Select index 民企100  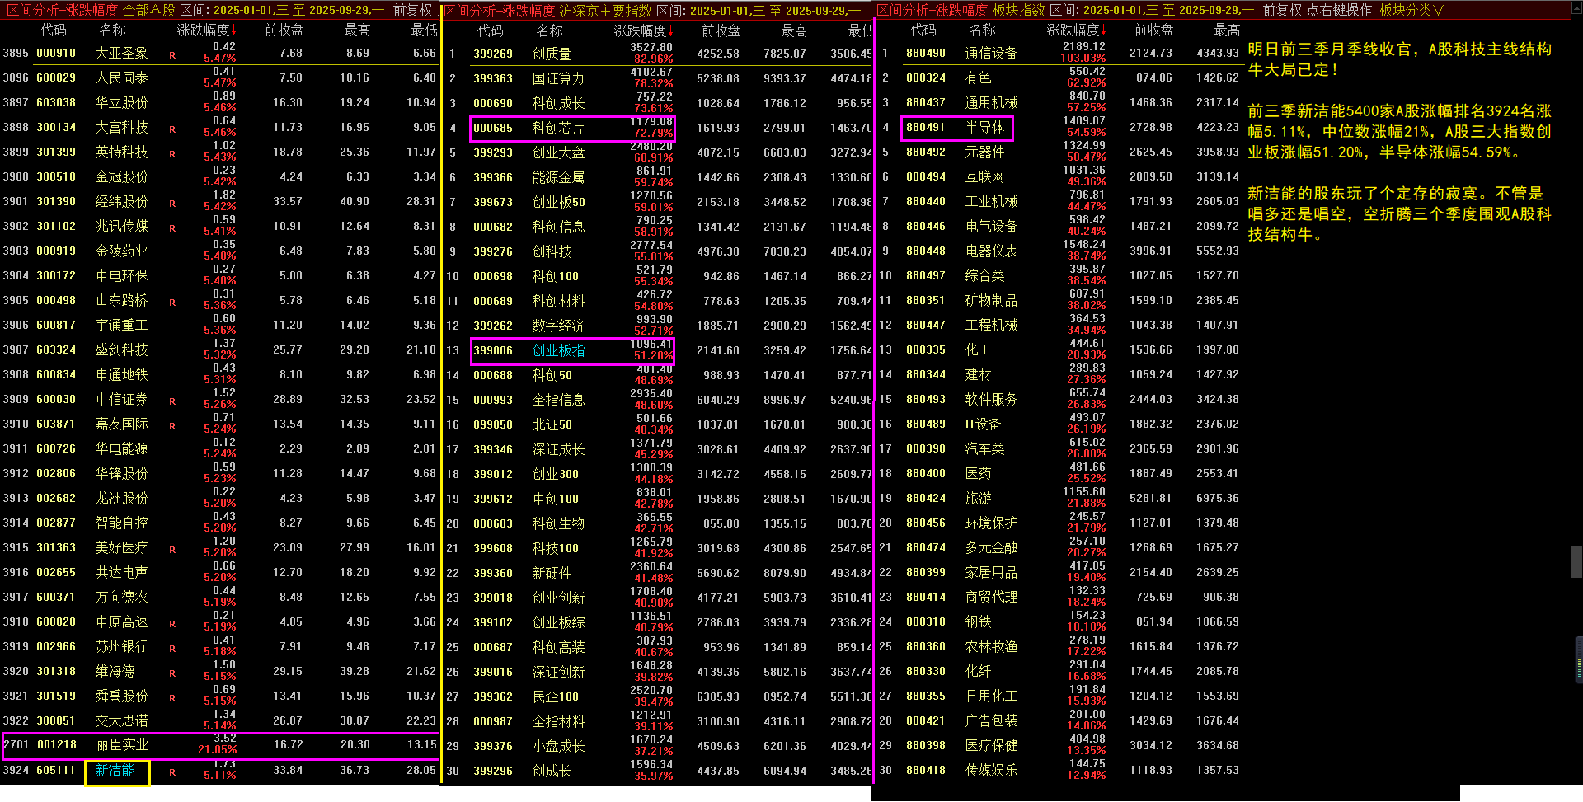[x=556, y=696]
